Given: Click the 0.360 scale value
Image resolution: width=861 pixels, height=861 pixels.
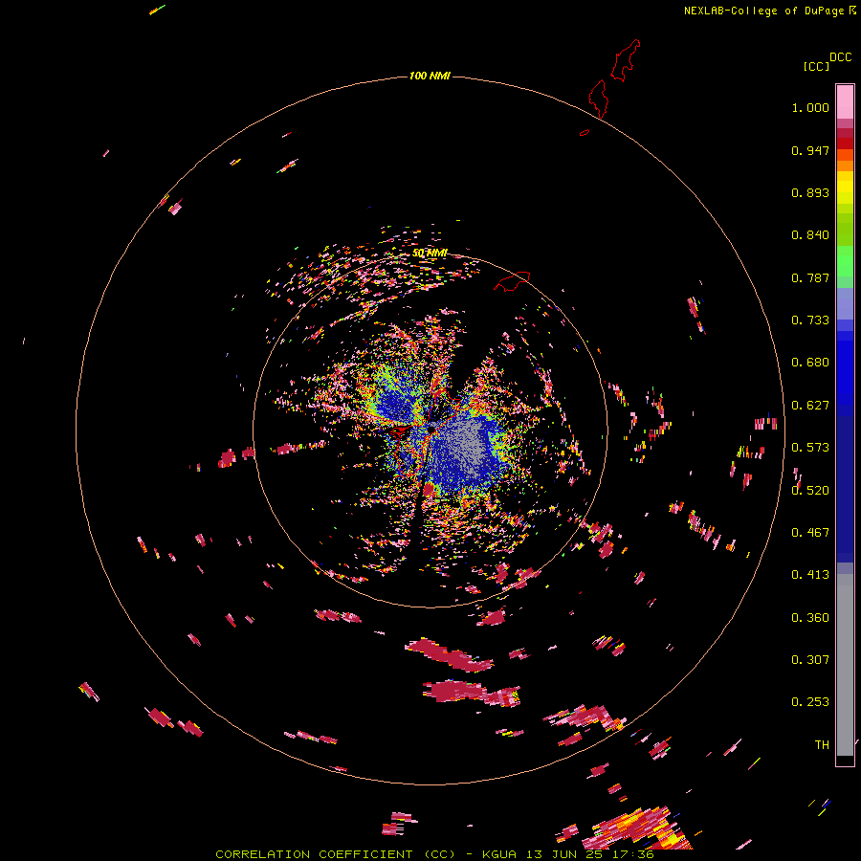Looking at the screenshot, I should [x=810, y=618].
